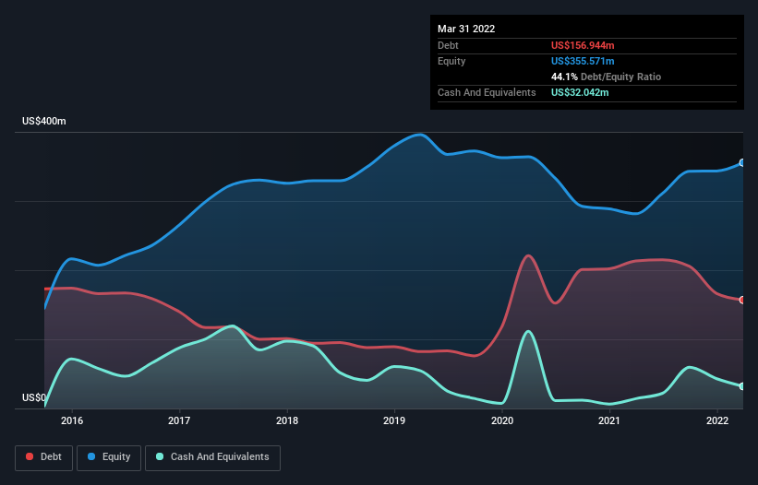Select the teal Cash endpoint marker
Screen dimensions: 758x485
(x=742, y=386)
